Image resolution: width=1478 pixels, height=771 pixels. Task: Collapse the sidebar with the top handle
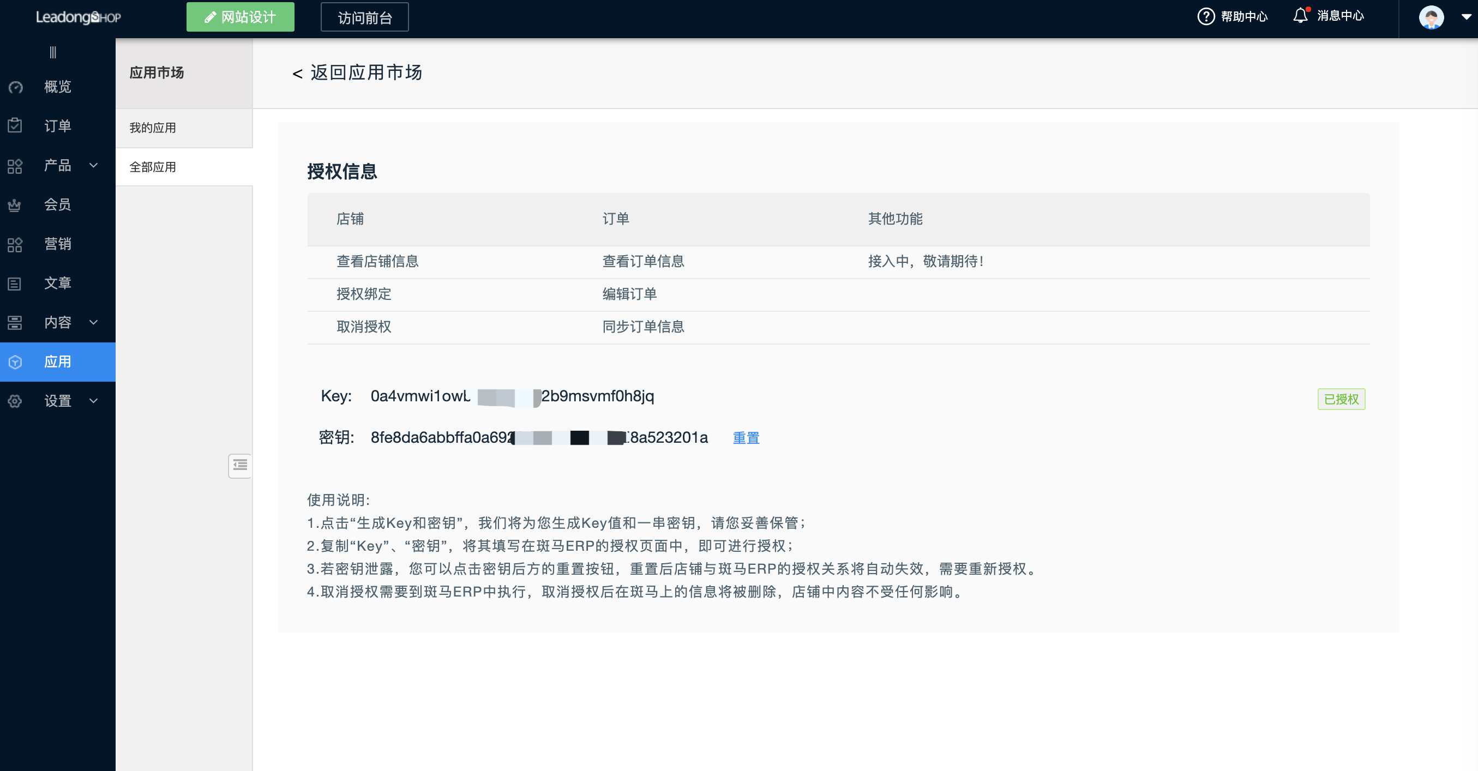[53, 52]
